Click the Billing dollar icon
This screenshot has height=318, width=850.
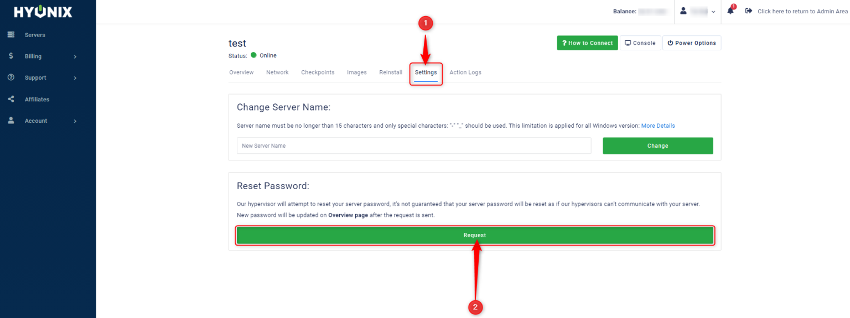(x=11, y=56)
